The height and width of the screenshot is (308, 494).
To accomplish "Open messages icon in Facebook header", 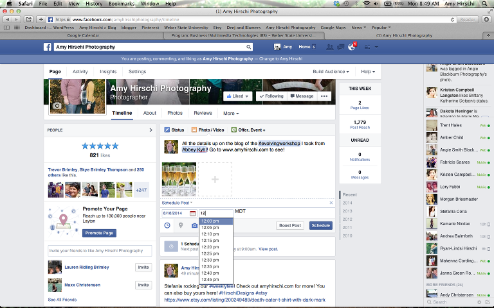I will point(340,47).
